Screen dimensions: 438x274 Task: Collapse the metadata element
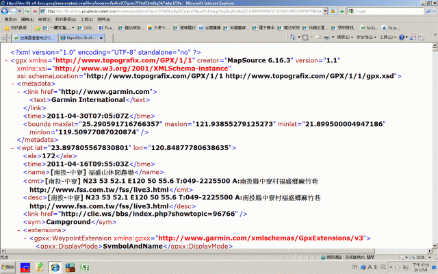click(x=12, y=84)
